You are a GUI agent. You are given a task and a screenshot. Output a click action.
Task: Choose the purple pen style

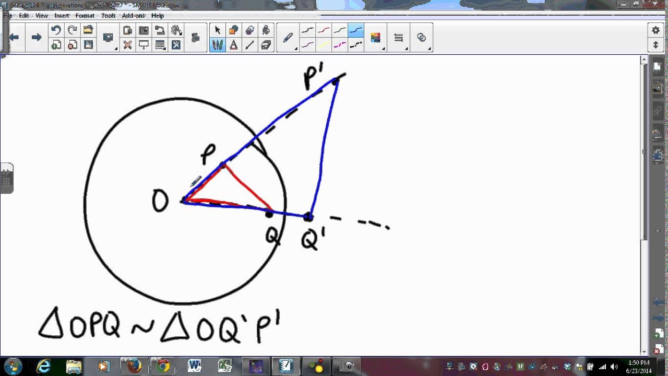click(x=308, y=45)
